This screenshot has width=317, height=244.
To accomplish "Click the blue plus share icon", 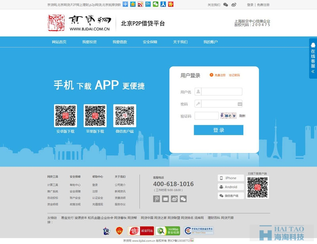I will coord(125,4).
